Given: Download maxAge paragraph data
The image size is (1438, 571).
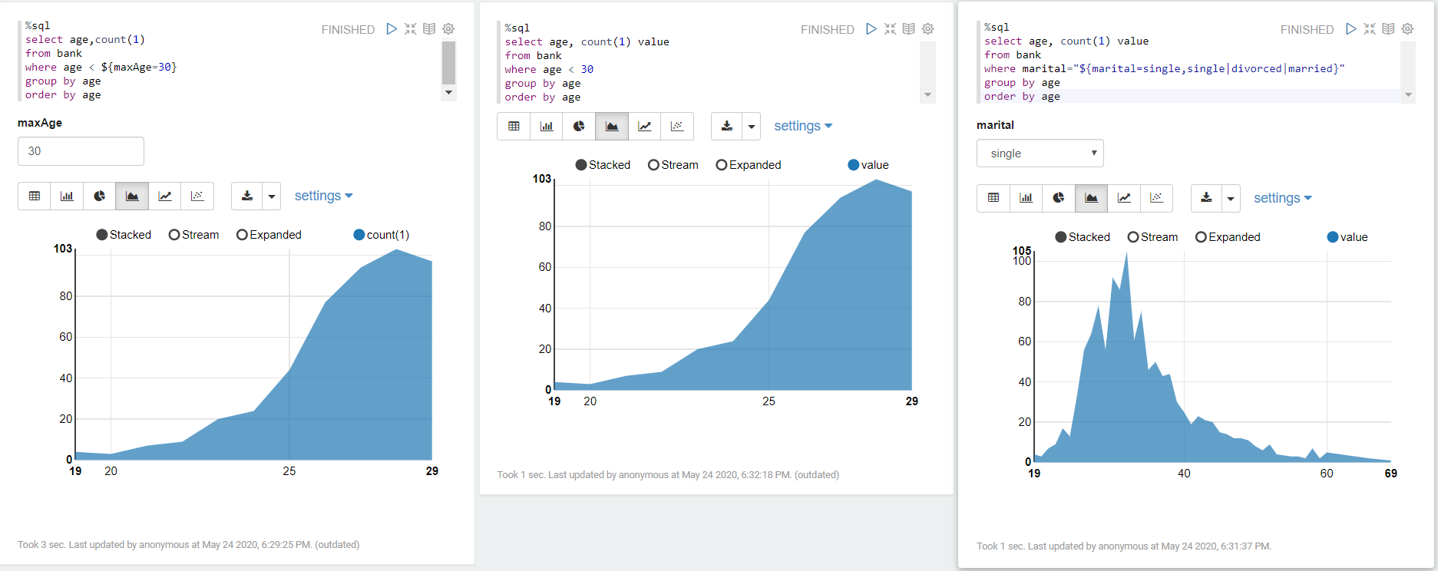Looking at the screenshot, I should tap(247, 196).
